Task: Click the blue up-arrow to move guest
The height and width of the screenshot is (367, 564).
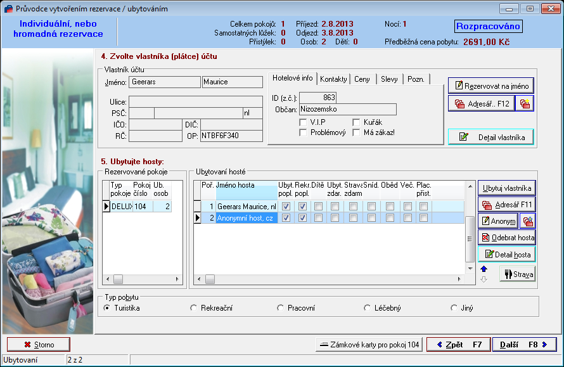Action: [484, 269]
